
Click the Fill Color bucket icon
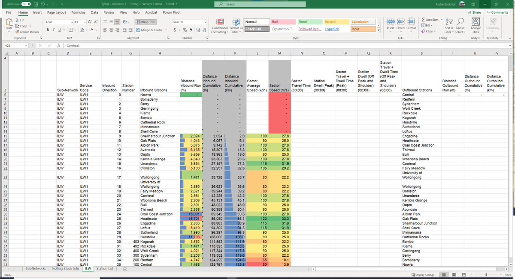pyautogui.click(x=81, y=30)
